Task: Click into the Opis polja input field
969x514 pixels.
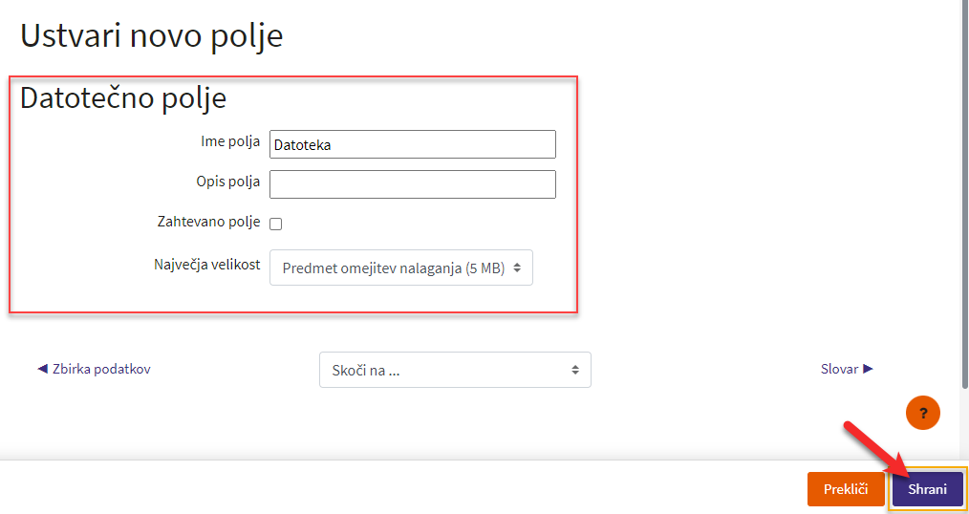Action: [413, 184]
